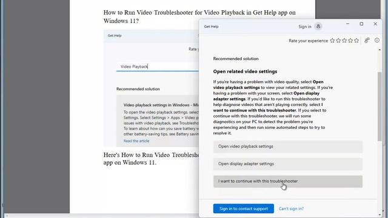Rate experience with the first star
Screen dimensions: 388x218
coord(332,41)
